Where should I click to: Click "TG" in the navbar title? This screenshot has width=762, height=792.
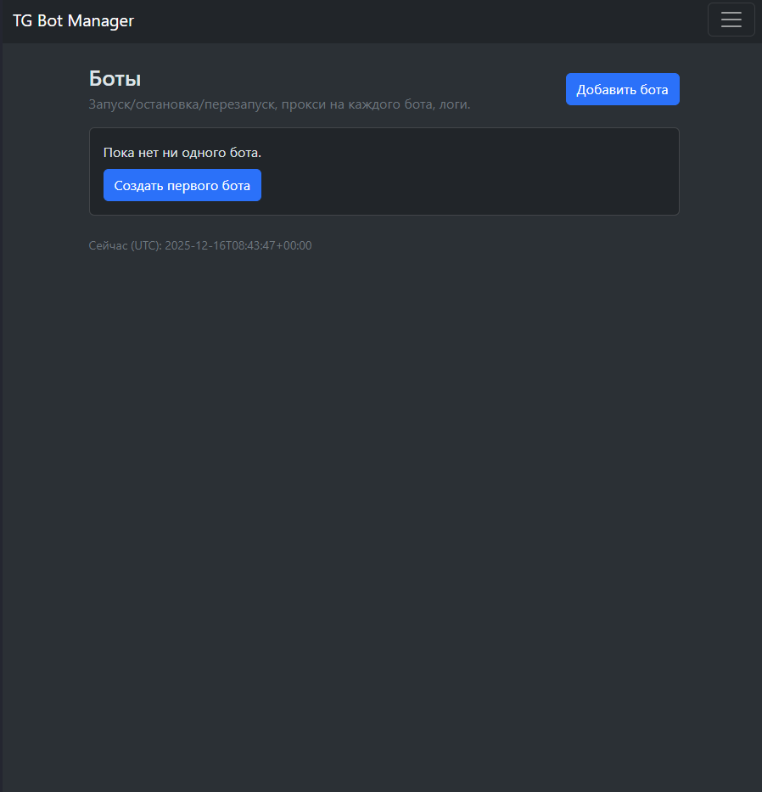22,21
